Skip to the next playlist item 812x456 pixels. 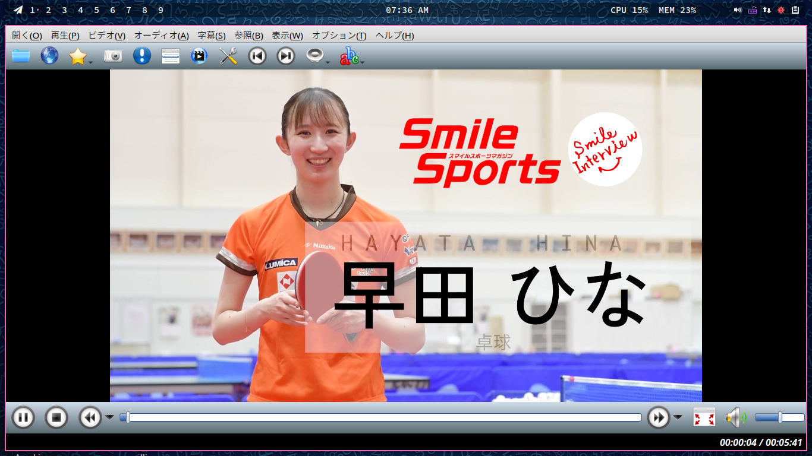(286, 56)
